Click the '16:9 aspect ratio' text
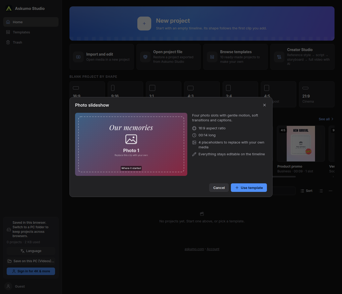The height and width of the screenshot is (294, 342). (x=212, y=128)
